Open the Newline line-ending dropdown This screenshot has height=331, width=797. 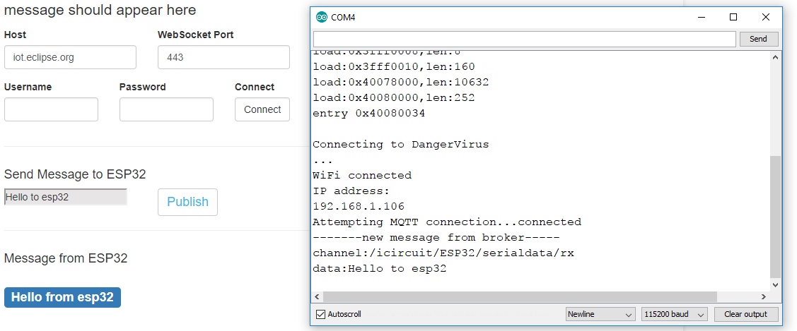pos(600,314)
